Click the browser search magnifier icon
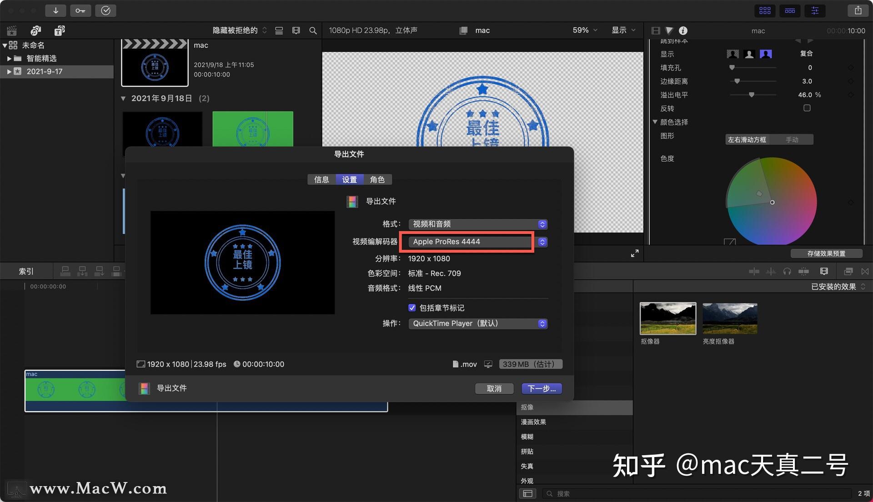The width and height of the screenshot is (873, 502). [313, 30]
